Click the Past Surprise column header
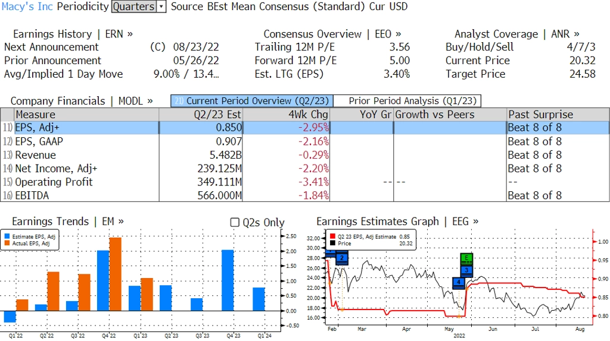This screenshot has width=610, height=341. pos(558,115)
